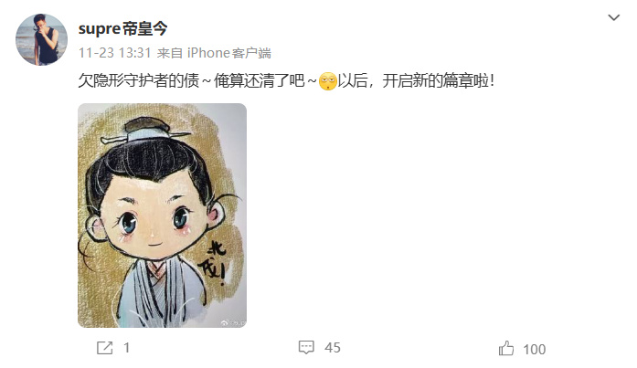The image size is (637, 368).
Task: Click the repost count 1
Action: pos(127,348)
